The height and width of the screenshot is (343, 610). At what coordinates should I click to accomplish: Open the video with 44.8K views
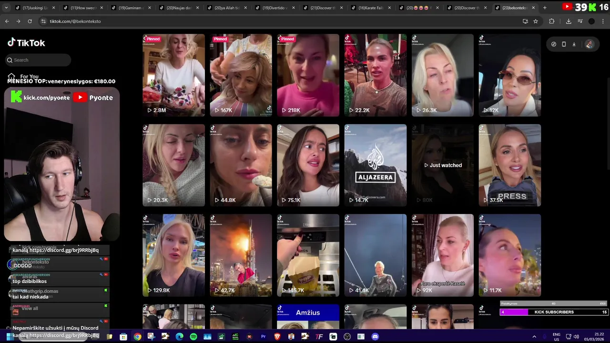(x=241, y=165)
